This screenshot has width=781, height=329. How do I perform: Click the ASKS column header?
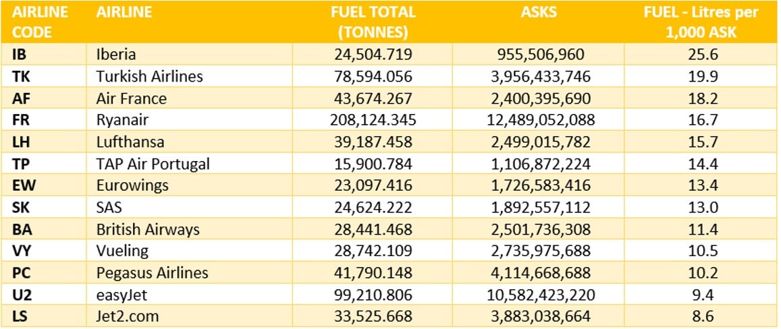click(x=538, y=13)
